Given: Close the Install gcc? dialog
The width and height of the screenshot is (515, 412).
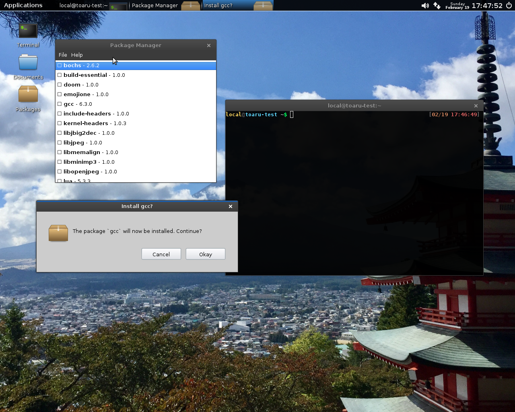Looking at the screenshot, I should (x=231, y=206).
